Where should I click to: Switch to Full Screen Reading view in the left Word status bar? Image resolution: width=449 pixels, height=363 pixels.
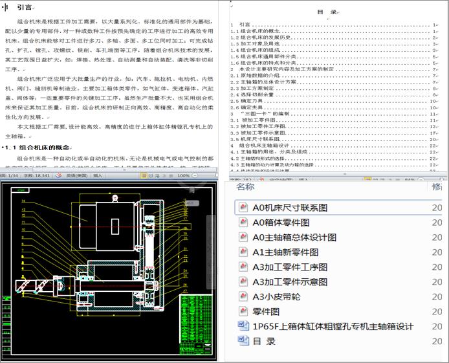(x=151, y=175)
